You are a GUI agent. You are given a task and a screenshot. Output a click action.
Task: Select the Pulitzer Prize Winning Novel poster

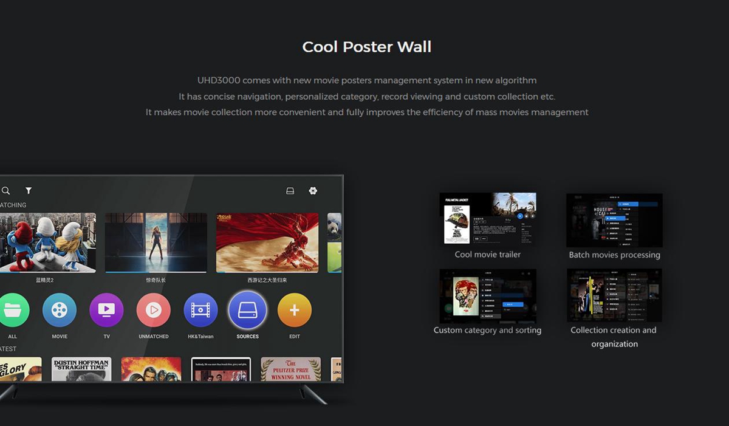[291, 369]
